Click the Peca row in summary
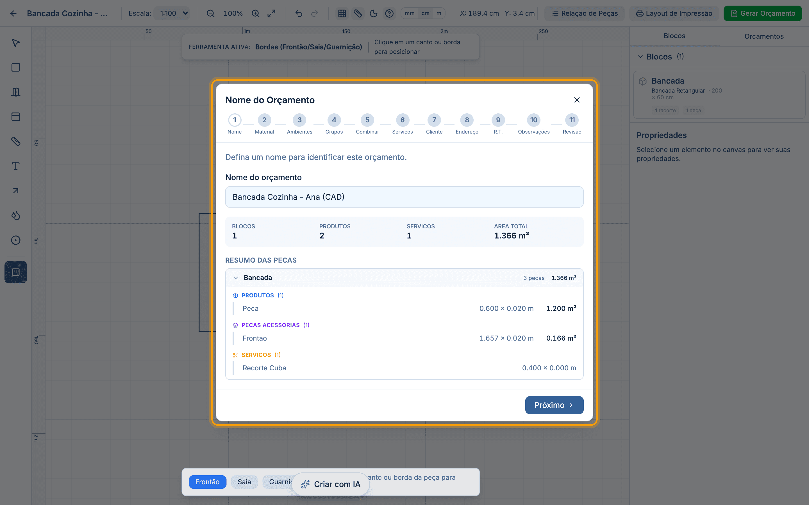This screenshot has height=505, width=809. pyautogui.click(x=404, y=309)
